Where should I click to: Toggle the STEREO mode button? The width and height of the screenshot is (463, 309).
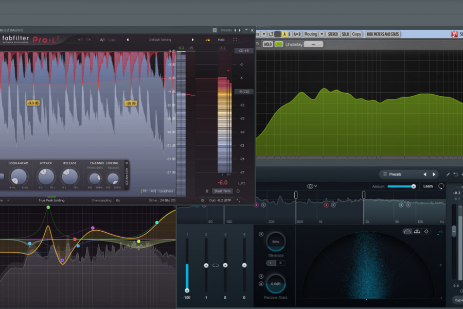tap(333, 34)
